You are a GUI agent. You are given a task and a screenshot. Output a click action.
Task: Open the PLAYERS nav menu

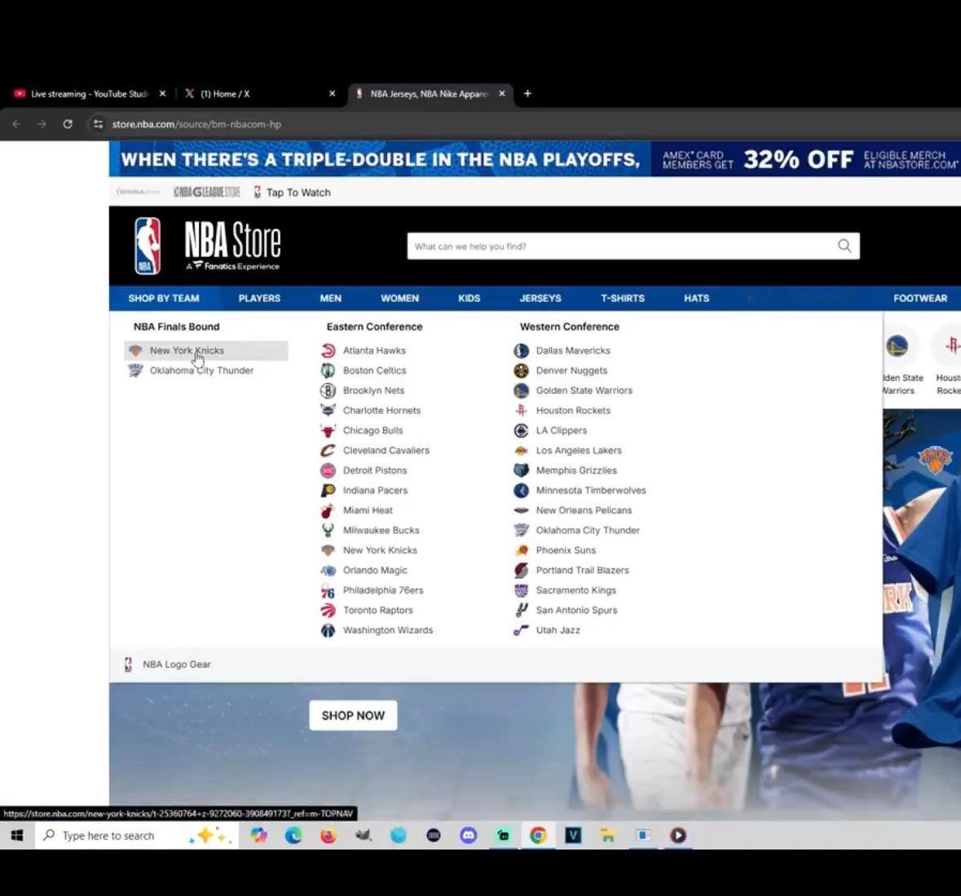pos(259,298)
